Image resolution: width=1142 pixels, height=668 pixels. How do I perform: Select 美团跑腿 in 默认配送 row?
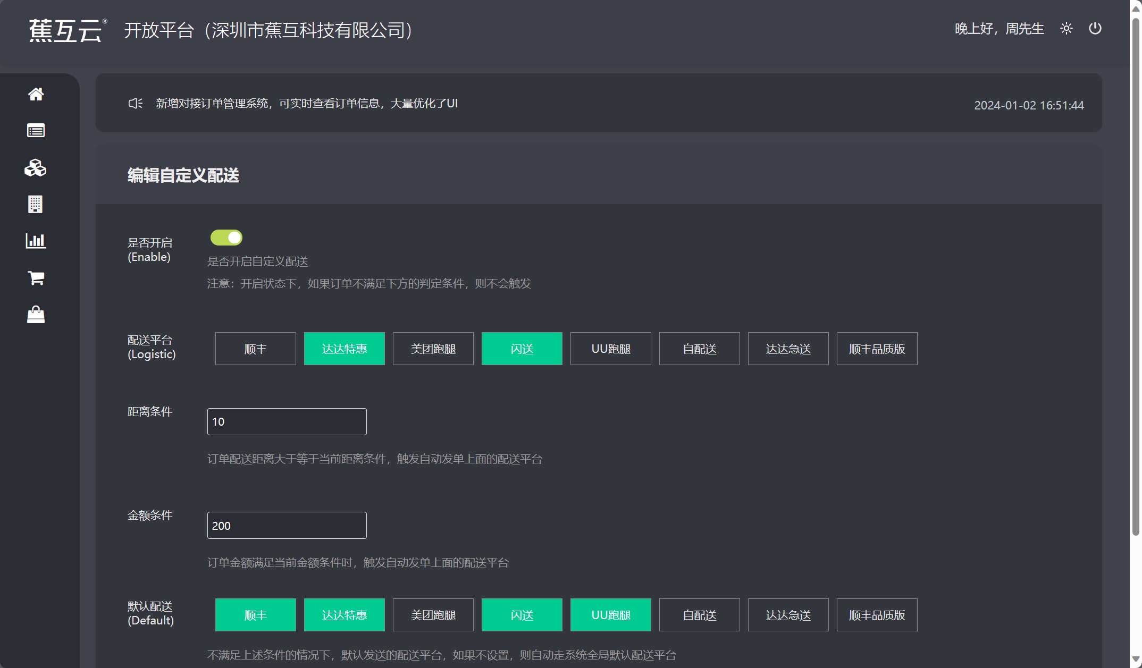point(433,615)
